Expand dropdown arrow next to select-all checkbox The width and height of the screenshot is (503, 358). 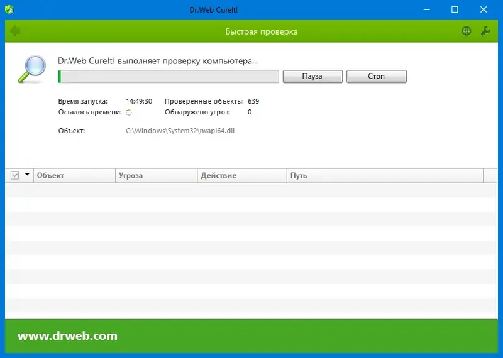pyautogui.click(x=27, y=175)
